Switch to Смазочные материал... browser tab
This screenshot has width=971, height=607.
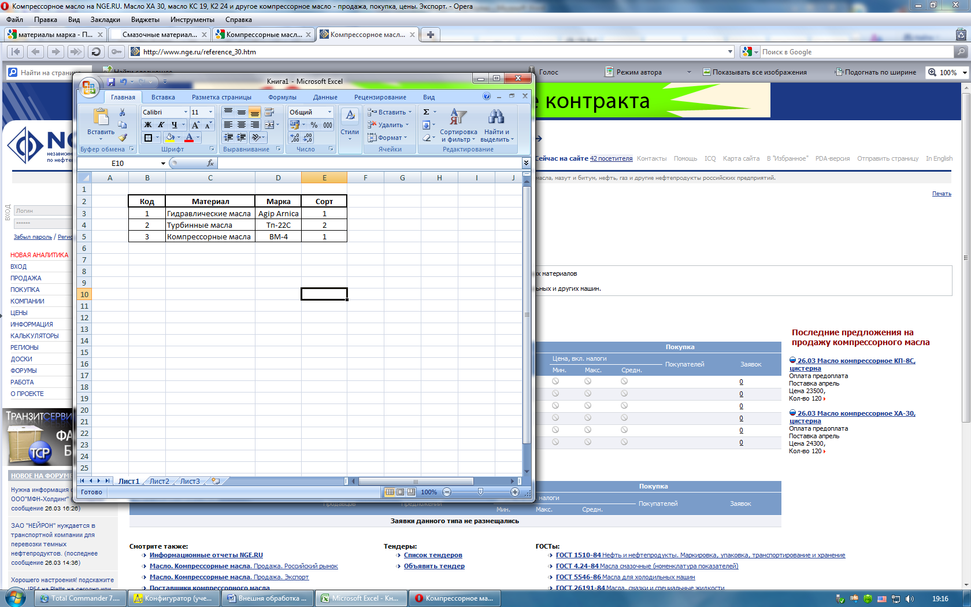point(160,35)
